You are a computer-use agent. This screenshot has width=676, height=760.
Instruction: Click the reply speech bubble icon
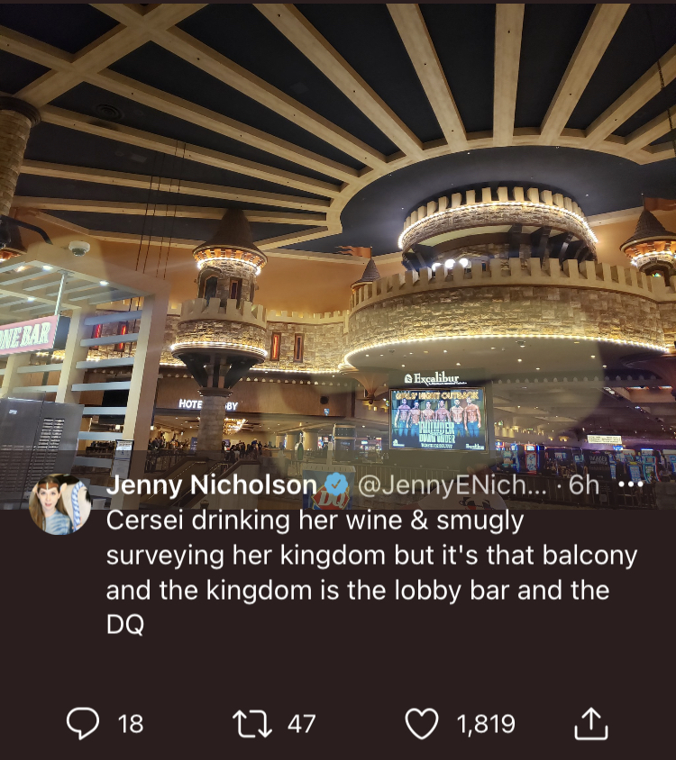83,723
